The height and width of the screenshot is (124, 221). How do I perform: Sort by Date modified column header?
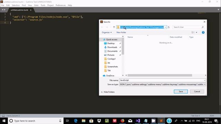(x=176, y=37)
